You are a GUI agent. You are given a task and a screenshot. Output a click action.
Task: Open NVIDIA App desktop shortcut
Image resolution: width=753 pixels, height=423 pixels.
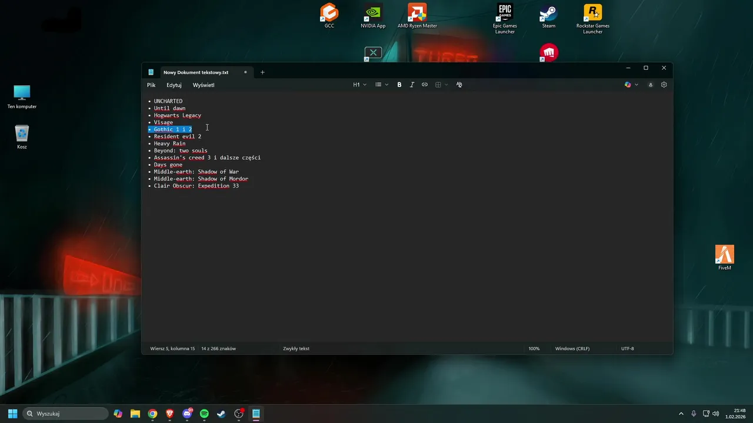coord(373,16)
